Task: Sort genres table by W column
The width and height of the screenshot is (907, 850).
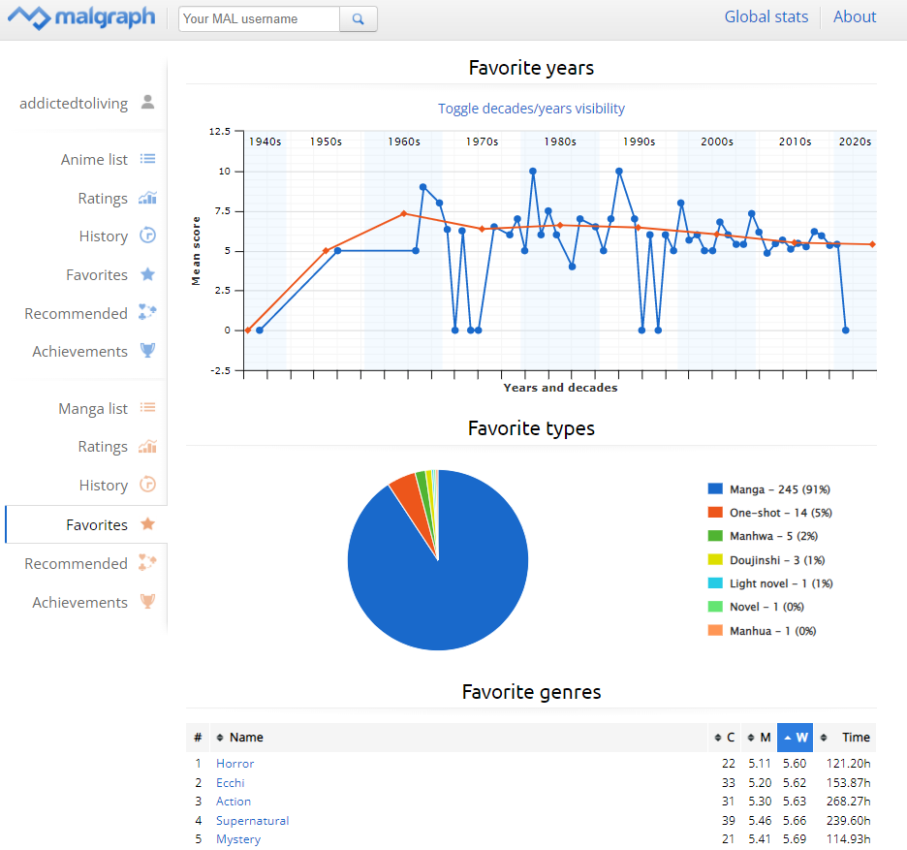Action: (x=795, y=738)
